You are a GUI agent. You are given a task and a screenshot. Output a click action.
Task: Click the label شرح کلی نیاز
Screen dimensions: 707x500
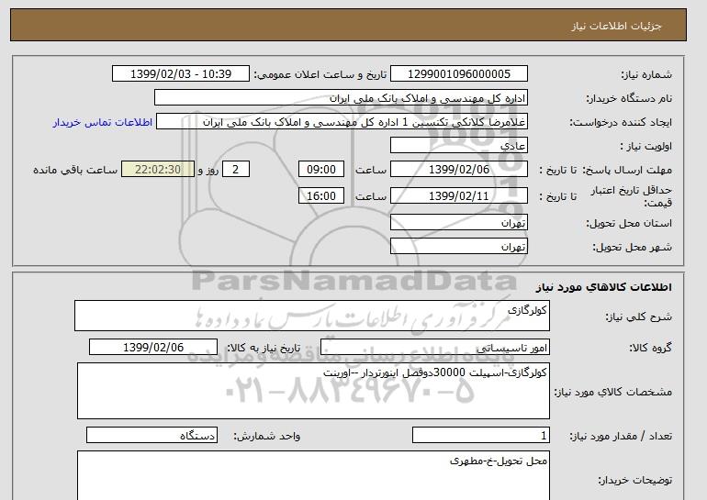coord(638,317)
